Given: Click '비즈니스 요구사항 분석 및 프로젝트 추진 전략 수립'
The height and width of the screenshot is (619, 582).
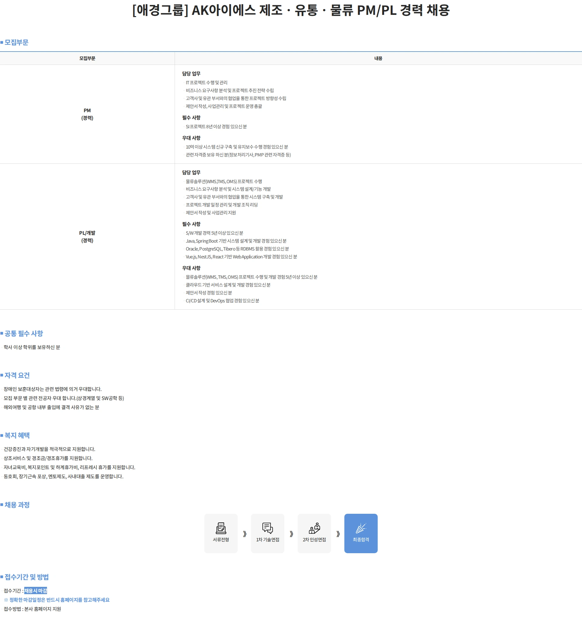Looking at the screenshot, I should coord(230,90).
